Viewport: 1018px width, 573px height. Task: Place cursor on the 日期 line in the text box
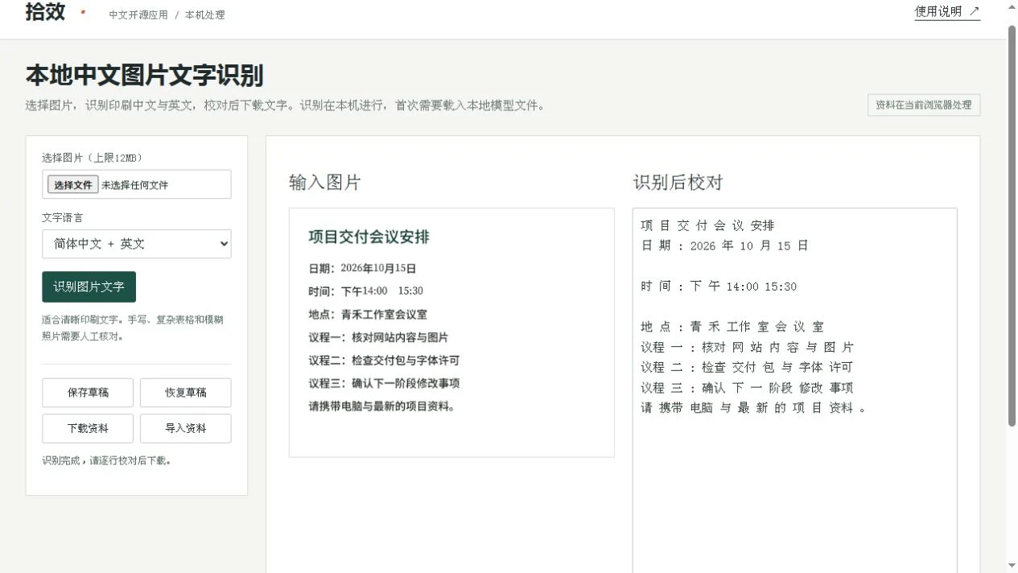[725, 245]
